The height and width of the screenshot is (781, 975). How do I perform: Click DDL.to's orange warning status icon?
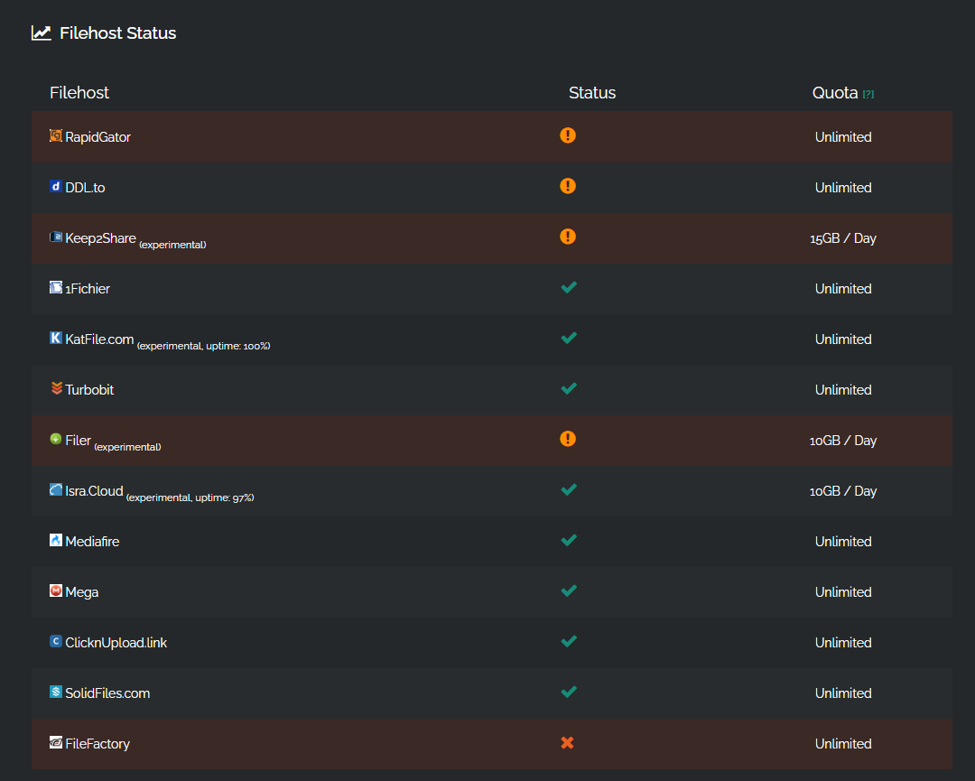pyautogui.click(x=568, y=186)
